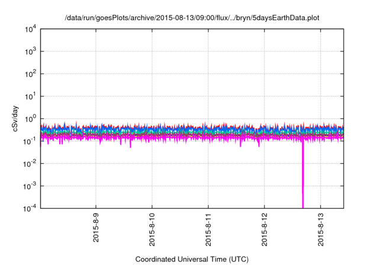Click the bottom y-axis tick label ten to the minus four
The height and width of the screenshot is (265, 379).
tap(30, 208)
